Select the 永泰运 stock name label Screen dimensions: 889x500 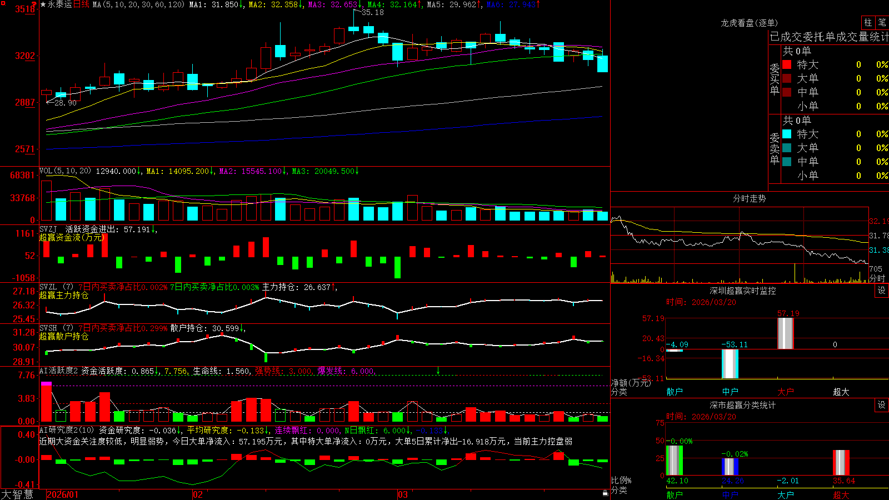click(x=60, y=4)
